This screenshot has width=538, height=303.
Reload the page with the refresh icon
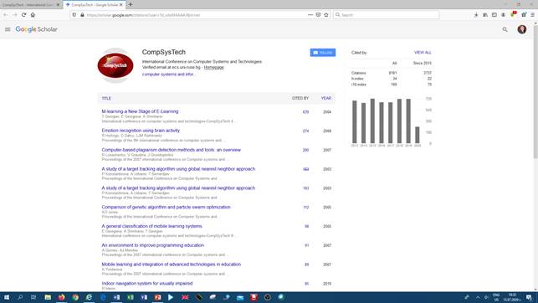pos(23,15)
